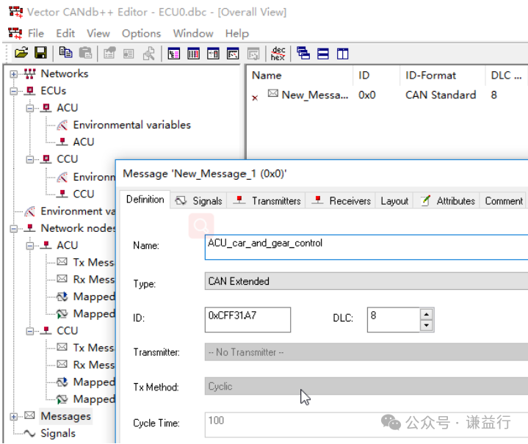
Task: Open the Type dropdown showing CAN Extended
Action: [x=366, y=281]
